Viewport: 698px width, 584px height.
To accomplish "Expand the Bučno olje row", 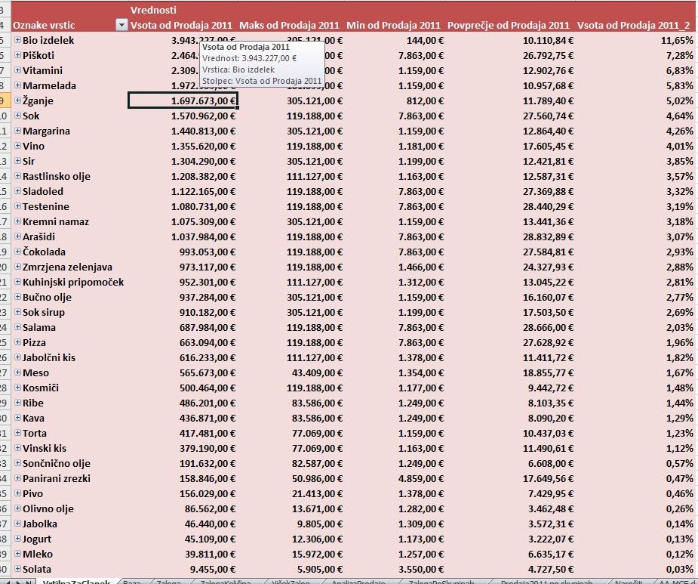I will tap(17, 297).
